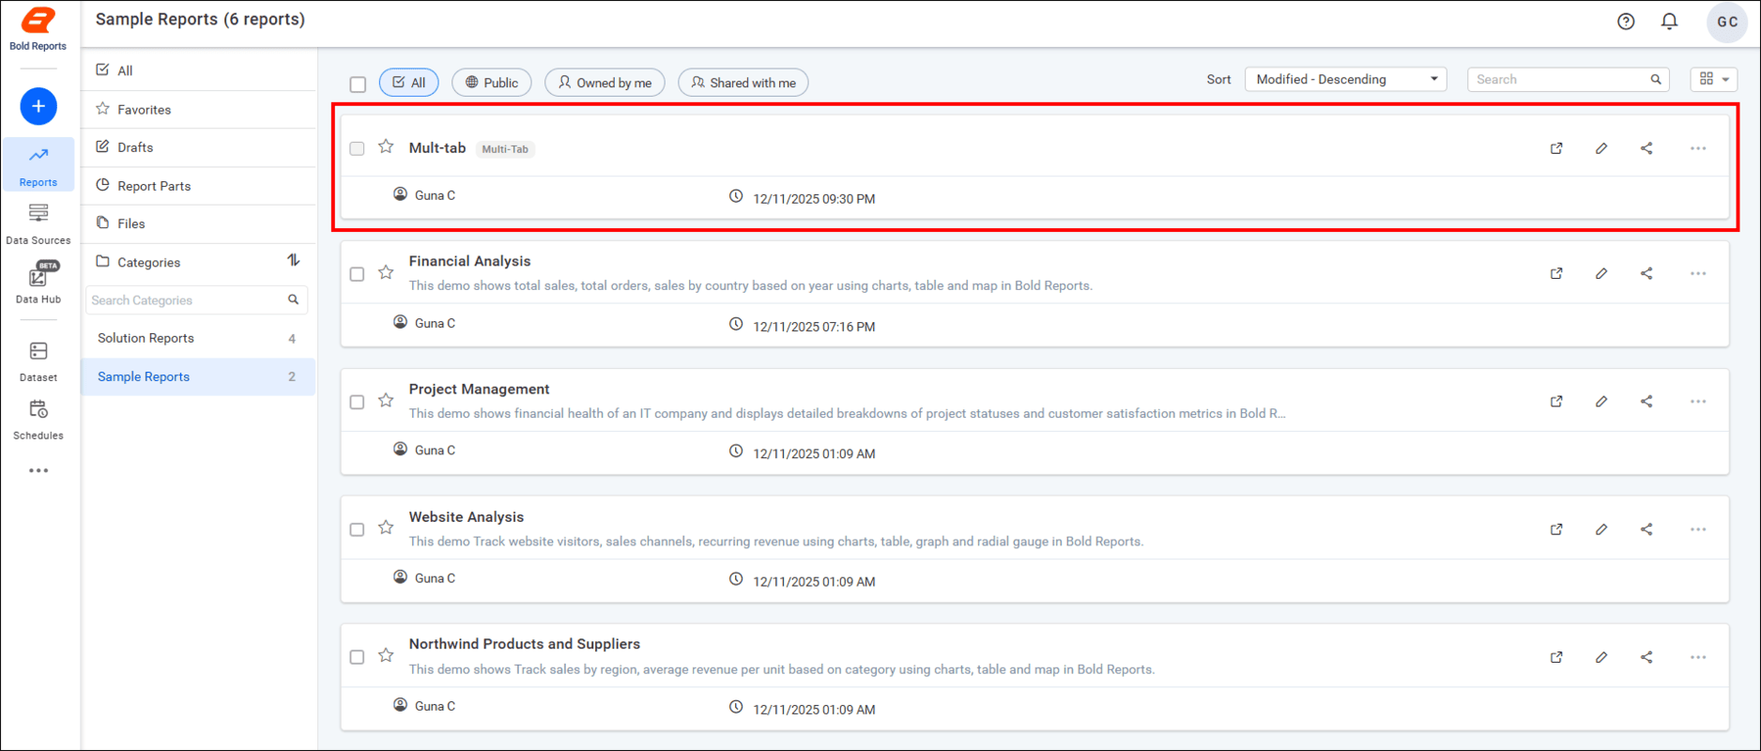Select the Solution Reports category
1761x751 pixels.
click(x=145, y=338)
